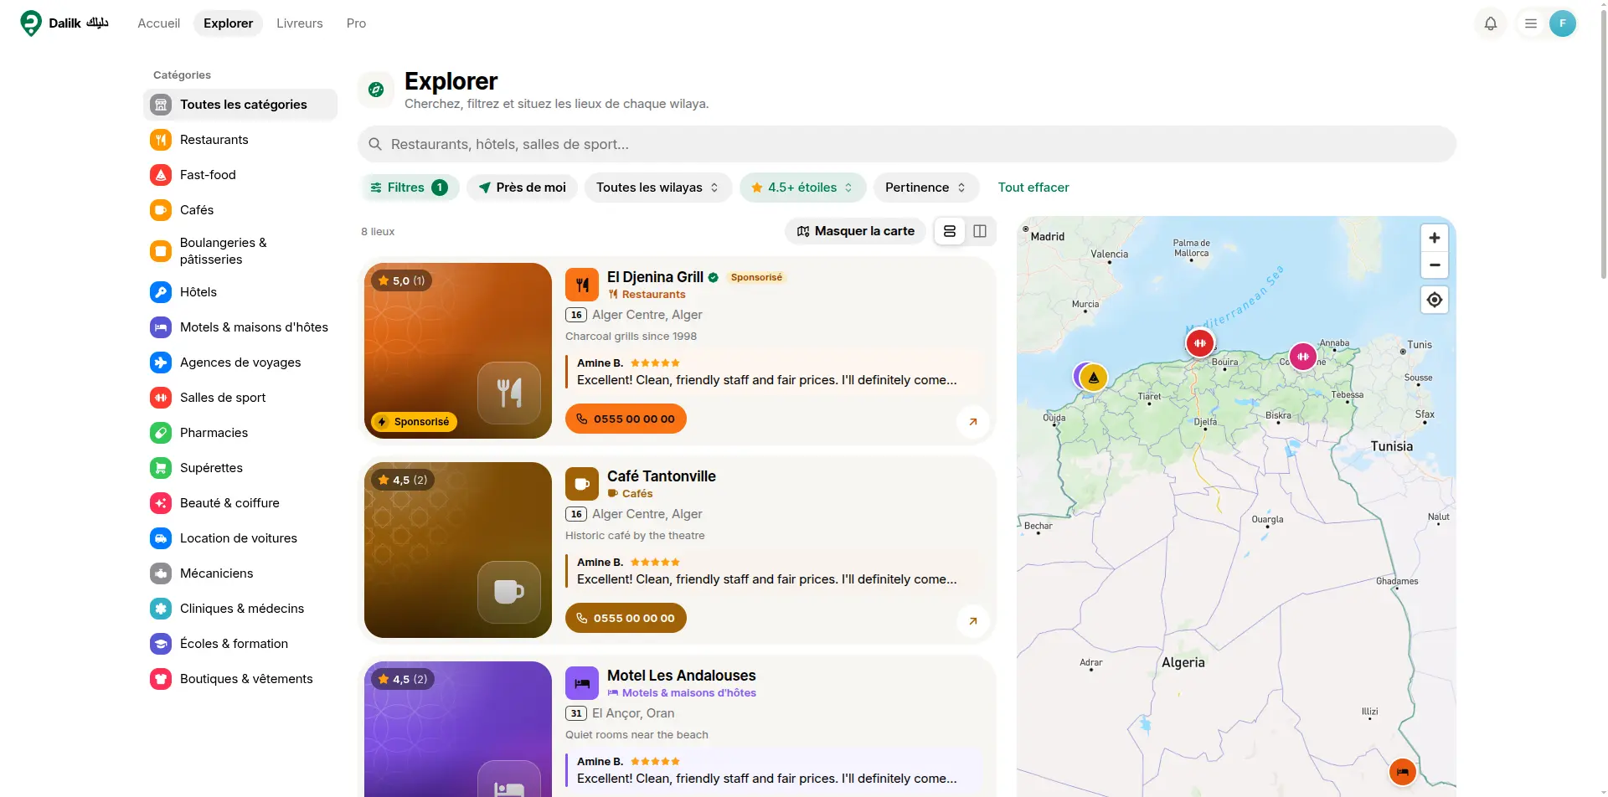Open the notifications bell
The image size is (1608, 797).
click(x=1491, y=23)
